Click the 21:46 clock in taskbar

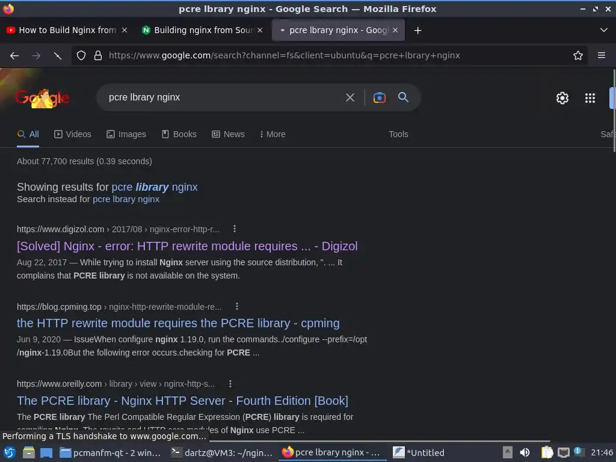coord(602,452)
